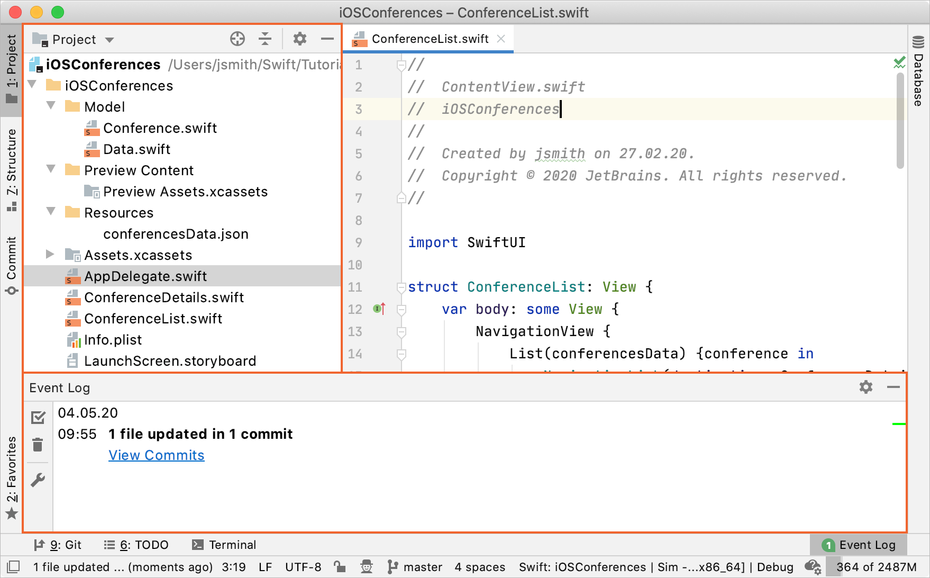Open the master branch widget
This screenshot has height=578, width=930.
click(415, 567)
